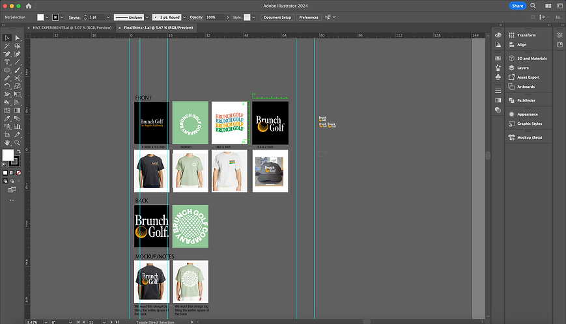
Task: Open the Asset Export panel
Action: [x=528, y=77]
